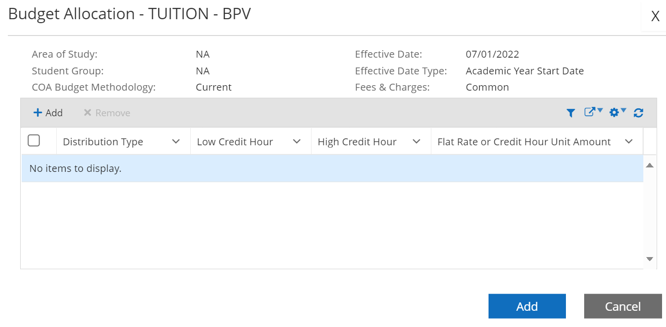
Task: Sort by Low Credit Hour header text
Action: (x=235, y=142)
